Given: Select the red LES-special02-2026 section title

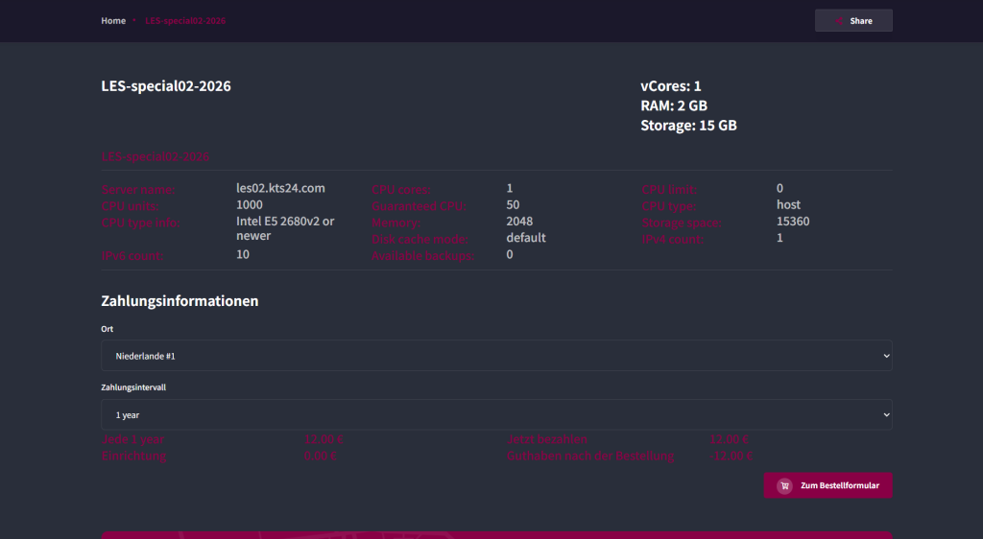Looking at the screenshot, I should pyautogui.click(x=156, y=156).
